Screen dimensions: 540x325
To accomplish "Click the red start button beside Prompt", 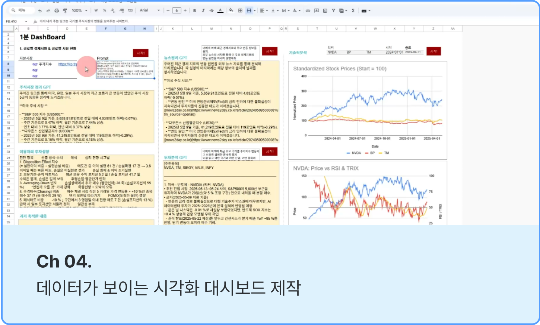I will tap(141, 53).
